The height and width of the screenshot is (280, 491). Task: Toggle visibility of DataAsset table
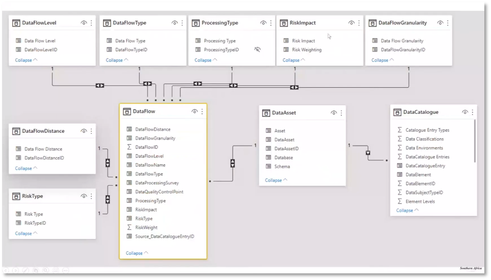[x=334, y=113]
